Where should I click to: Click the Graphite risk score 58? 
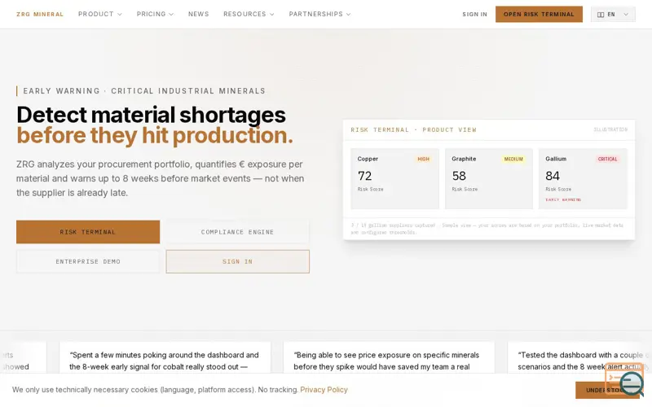pyautogui.click(x=459, y=176)
